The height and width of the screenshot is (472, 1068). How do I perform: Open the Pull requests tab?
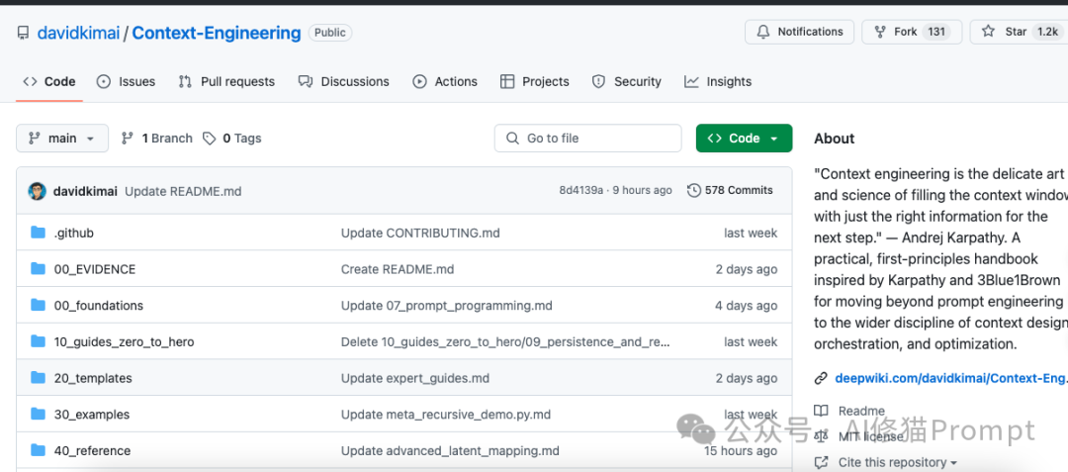pyautogui.click(x=226, y=82)
